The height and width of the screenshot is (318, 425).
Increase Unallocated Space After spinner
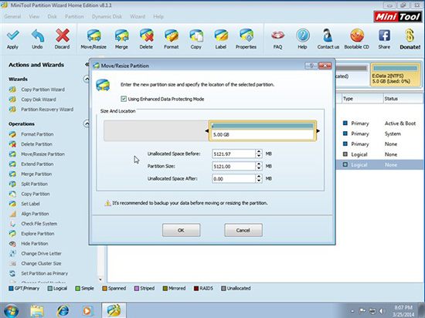[259, 177]
